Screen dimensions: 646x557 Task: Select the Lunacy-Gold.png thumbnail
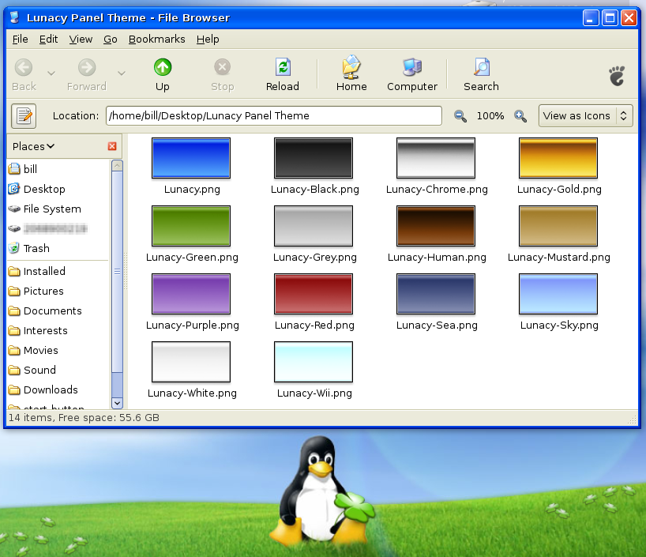558,158
